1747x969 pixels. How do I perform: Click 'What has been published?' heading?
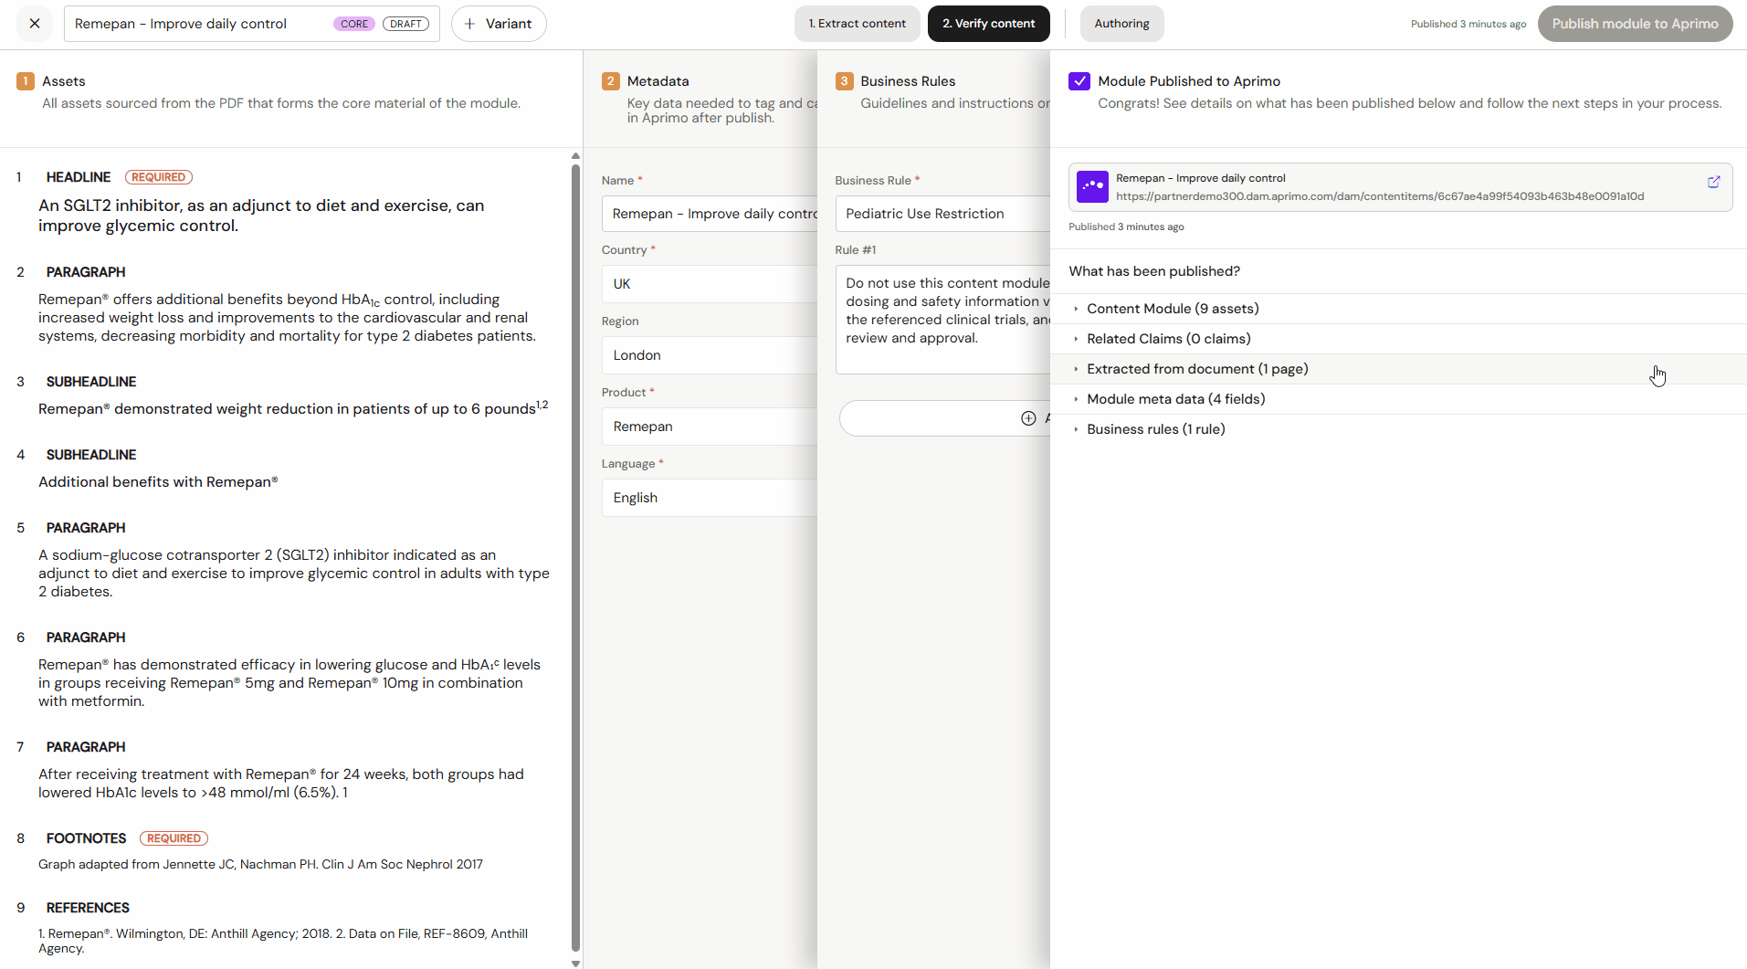coord(1154,271)
